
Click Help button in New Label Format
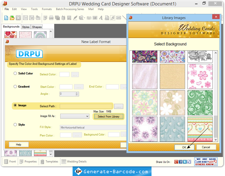[x=19, y=145]
